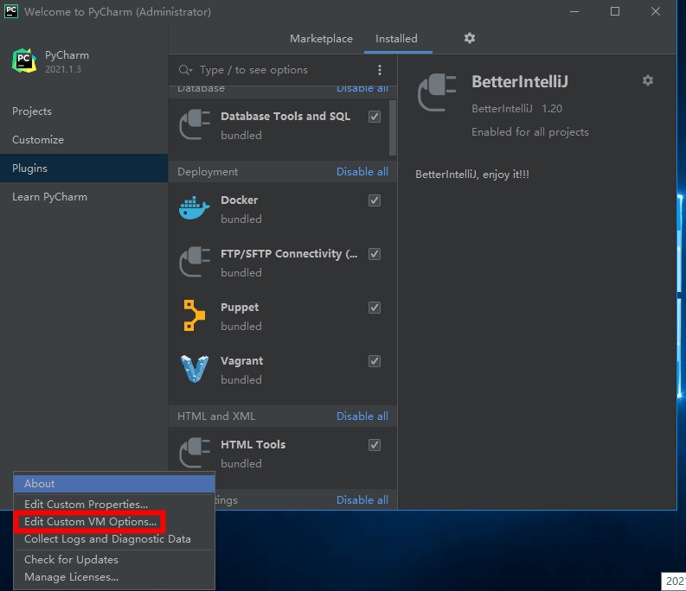Click the Puppet plugin icon

point(195,315)
